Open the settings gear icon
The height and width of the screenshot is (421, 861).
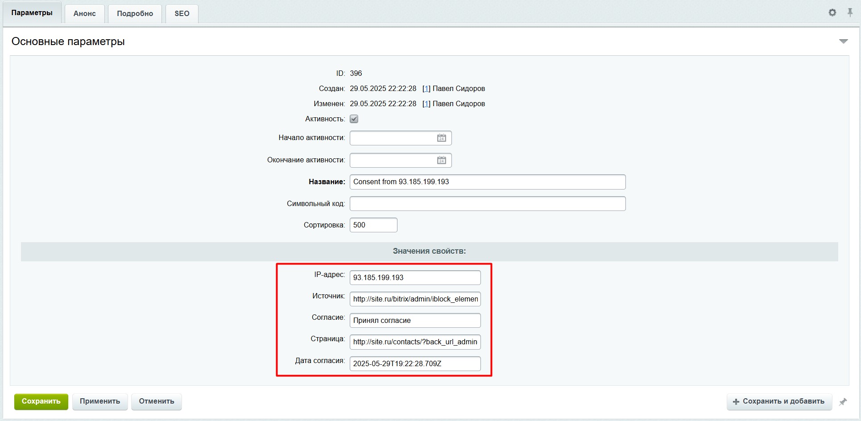832,12
